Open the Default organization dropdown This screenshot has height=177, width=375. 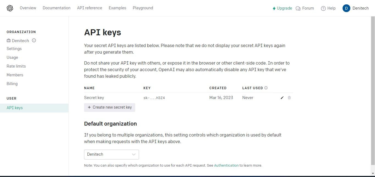111,154
